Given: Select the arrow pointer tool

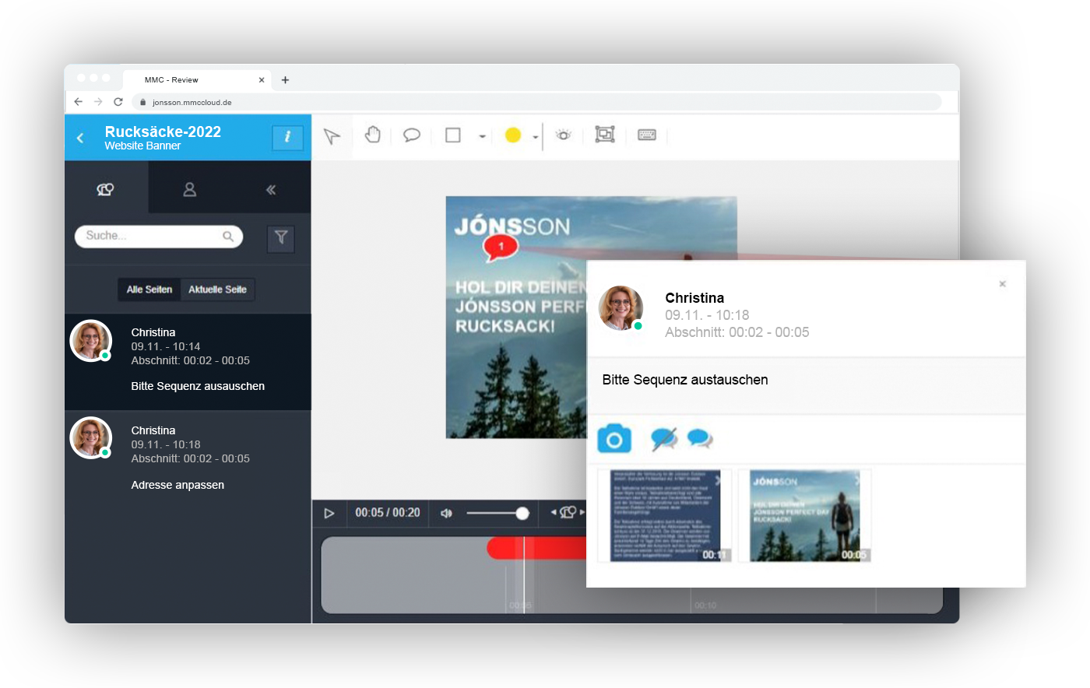Looking at the screenshot, I should pyautogui.click(x=332, y=136).
